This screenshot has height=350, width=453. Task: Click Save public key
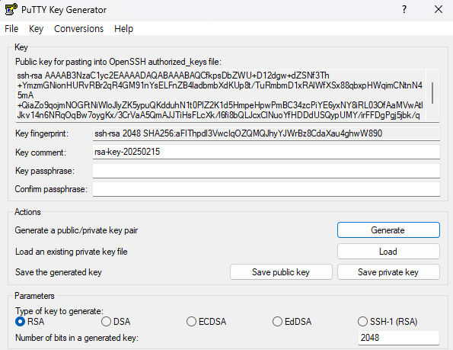click(x=281, y=272)
